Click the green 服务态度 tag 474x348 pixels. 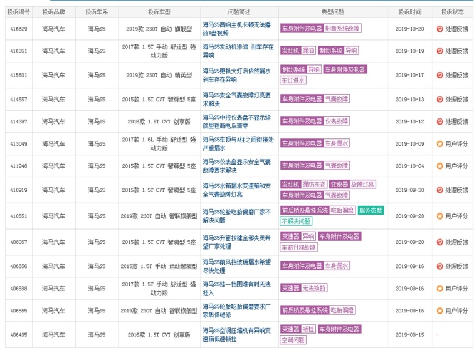(x=371, y=210)
